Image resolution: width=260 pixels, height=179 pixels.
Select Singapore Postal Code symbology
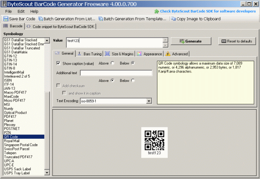pos(21,145)
